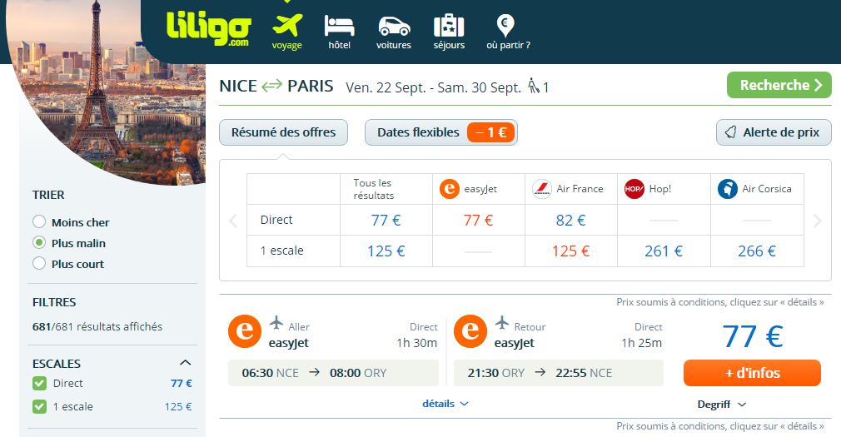Viewport: 841px width, 437px height.
Task: Open the hôtel bed icon
Action: coord(339,26)
